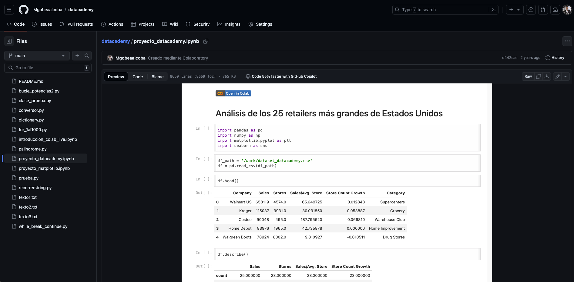Focus the Go to file input
Screen dimensions: 574x282
(48, 68)
